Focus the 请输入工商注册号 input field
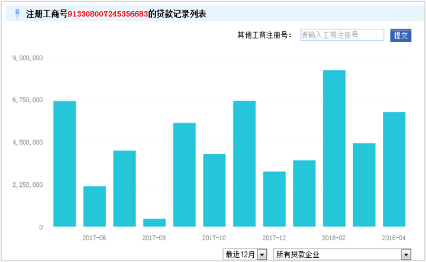 pos(342,35)
